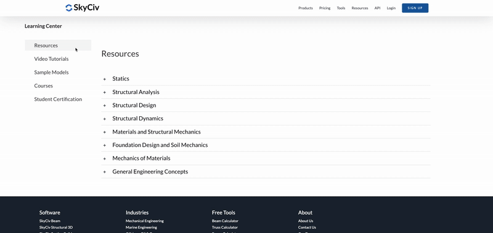Click the Learning Center heading
Screen dimensions: 493x233
coord(43,26)
